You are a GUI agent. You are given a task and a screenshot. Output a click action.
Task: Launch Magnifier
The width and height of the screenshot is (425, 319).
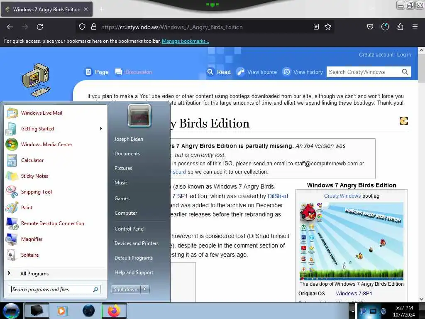[x=56, y=239]
